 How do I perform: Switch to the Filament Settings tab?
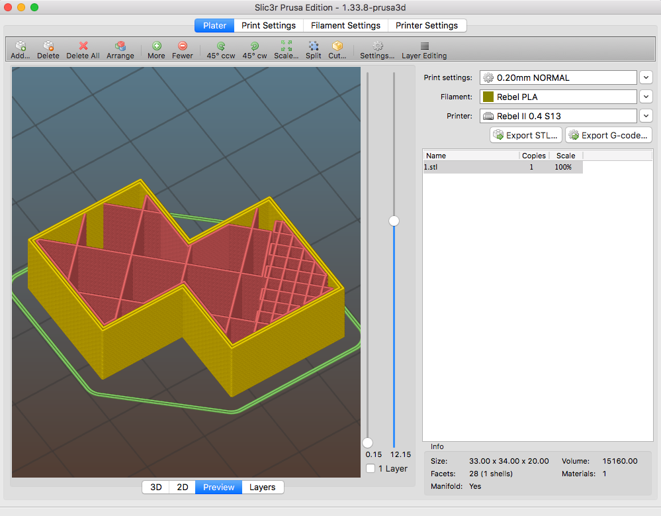[346, 25]
